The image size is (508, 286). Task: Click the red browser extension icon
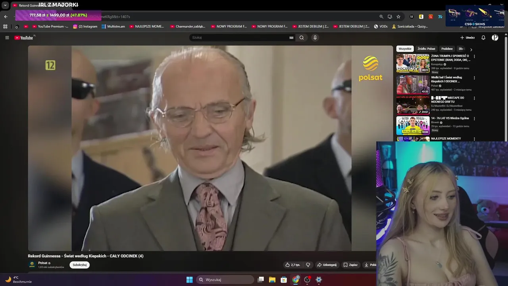[x=431, y=17]
